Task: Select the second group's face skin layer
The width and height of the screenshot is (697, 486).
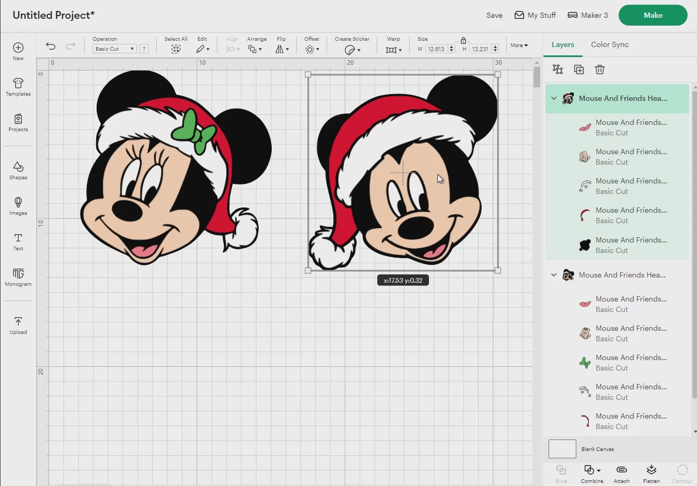Action: tap(618, 333)
